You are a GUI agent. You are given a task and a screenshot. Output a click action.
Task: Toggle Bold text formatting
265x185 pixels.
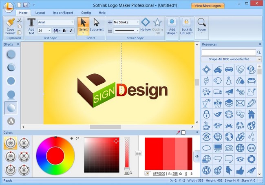pyautogui.click(x=64, y=31)
